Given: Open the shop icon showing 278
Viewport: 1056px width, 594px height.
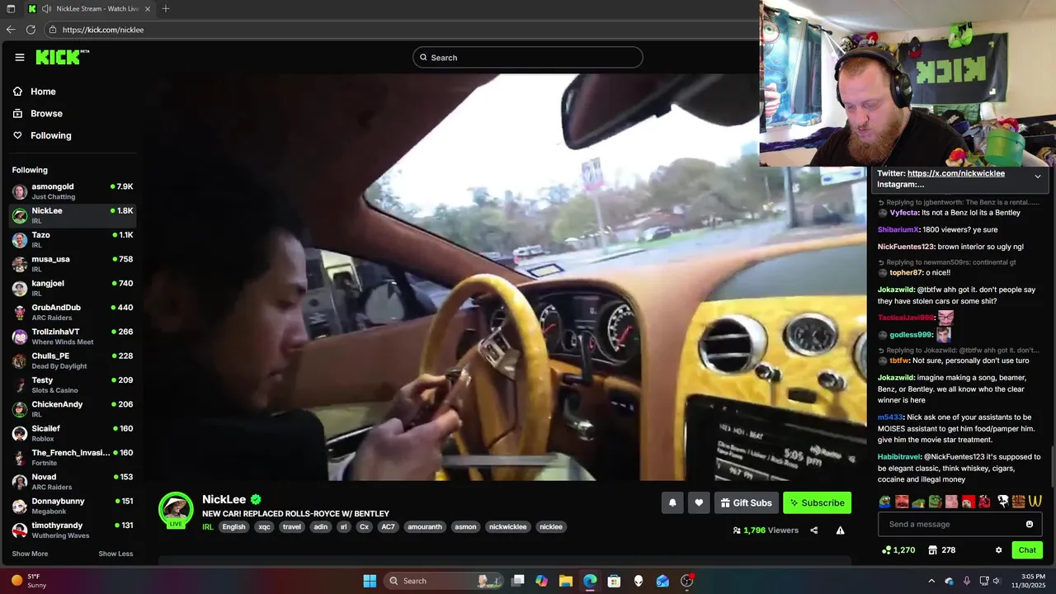Looking at the screenshot, I should point(942,549).
